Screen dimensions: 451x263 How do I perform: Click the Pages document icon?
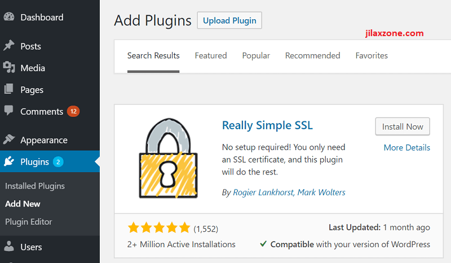9,89
